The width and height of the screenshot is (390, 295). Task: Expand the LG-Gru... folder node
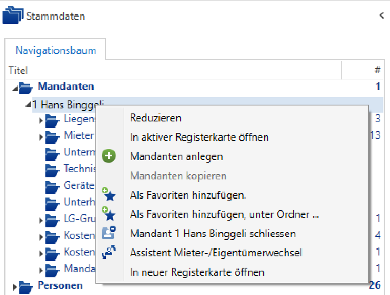click(41, 220)
